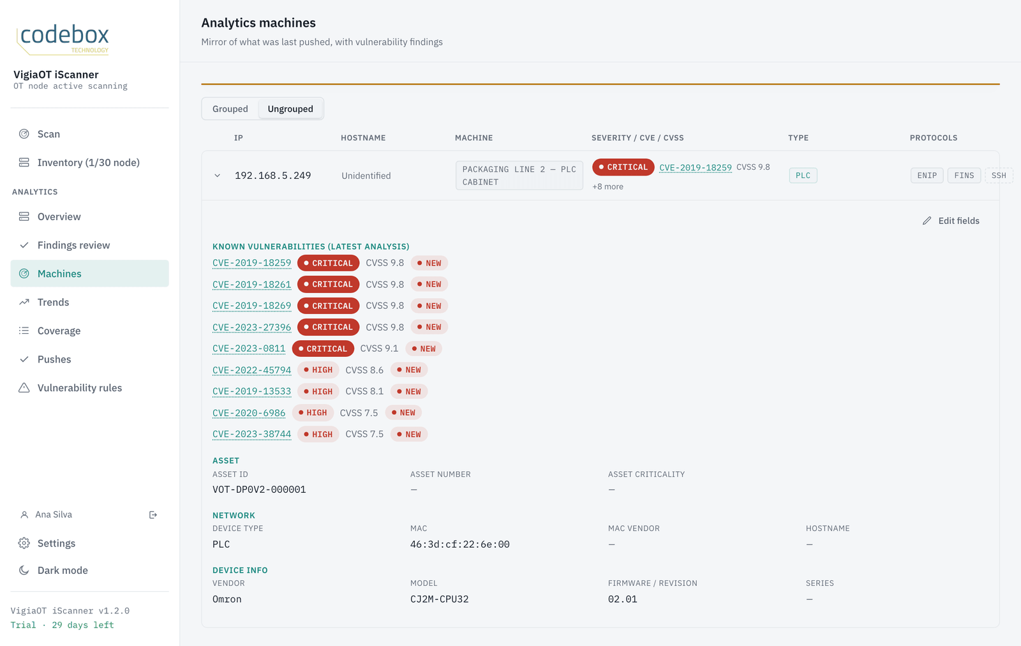1021x646 pixels.
Task: Collapse the 192.168.5.249 row chevron
Action: click(218, 176)
